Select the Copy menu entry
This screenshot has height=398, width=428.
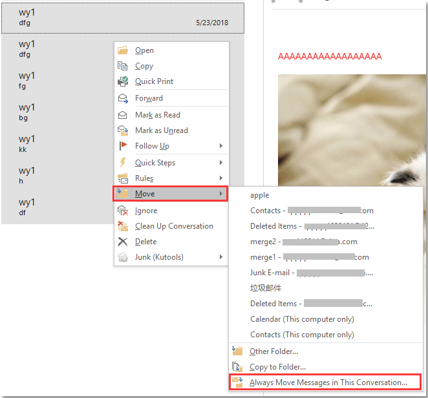[171, 66]
